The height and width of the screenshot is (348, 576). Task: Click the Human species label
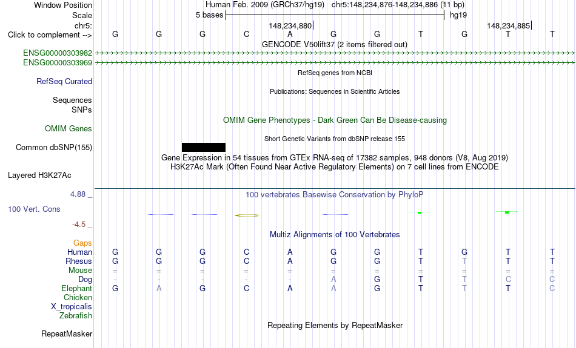click(x=79, y=252)
